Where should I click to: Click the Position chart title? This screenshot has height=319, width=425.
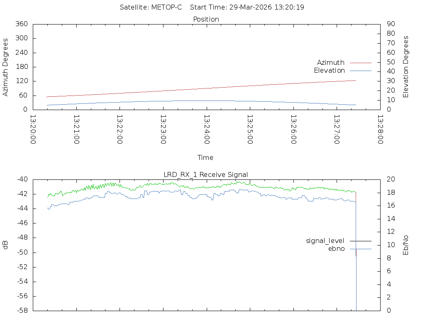[206, 20]
